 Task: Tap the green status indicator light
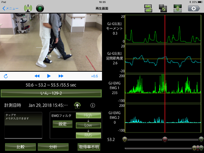click(40, 8)
